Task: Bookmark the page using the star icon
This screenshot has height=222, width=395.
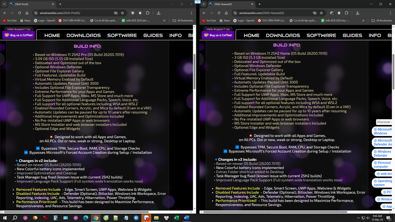Action: pyautogui.click(x=122, y=13)
